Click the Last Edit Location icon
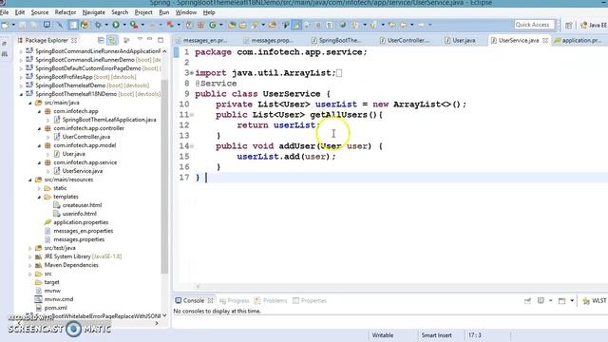The height and width of the screenshot is (342, 608). (x=392, y=25)
